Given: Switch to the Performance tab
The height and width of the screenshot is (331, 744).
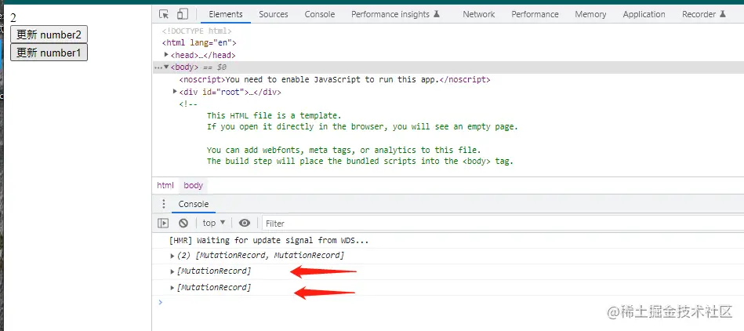Looking at the screenshot, I should click(x=535, y=14).
